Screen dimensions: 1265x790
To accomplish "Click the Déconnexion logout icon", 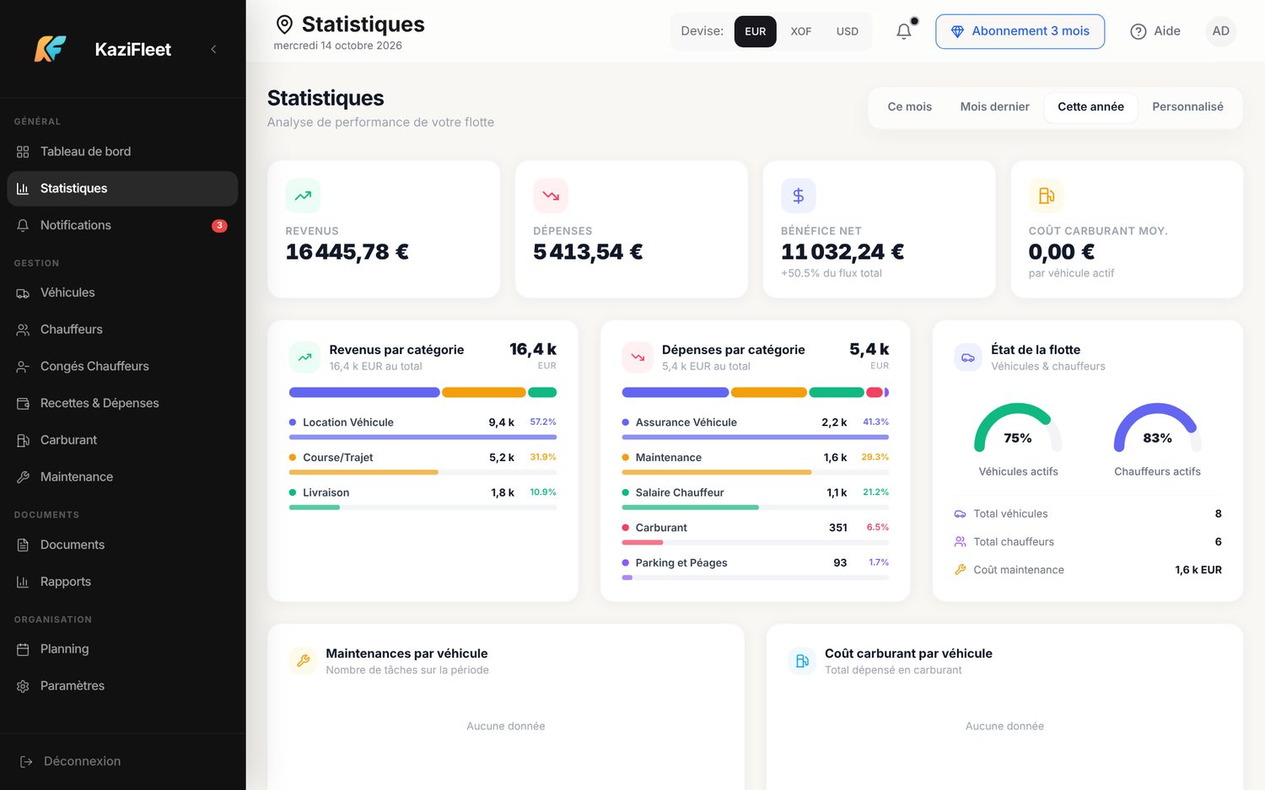I will [x=26, y=761].
